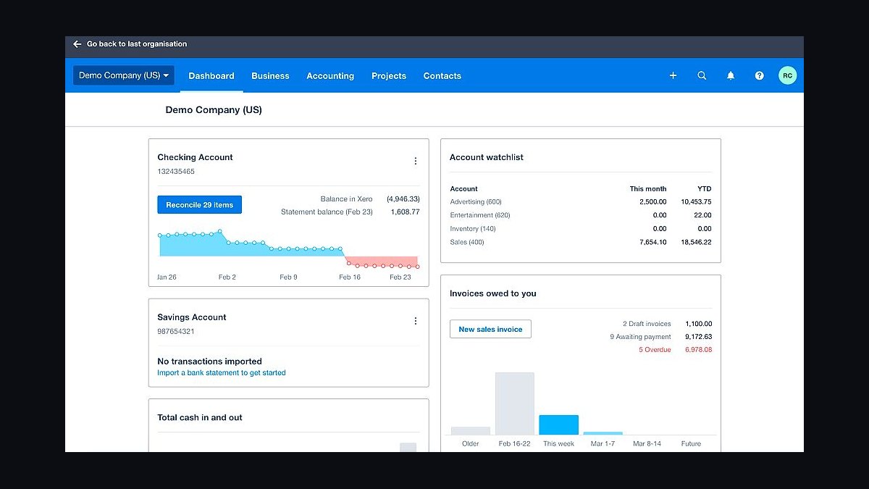The height and width of the screenshot is (489, 869).
Task: Open the 9 Awaiting payment link
Action: pos(640,337)
